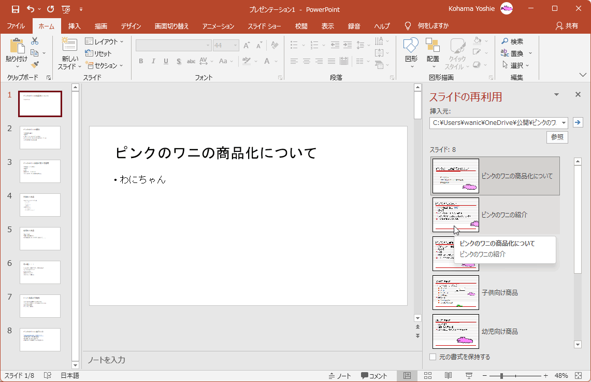591x382 pixels.
Task: Start Slide Show from status bar icon
Action: click(x=469, y=376)
